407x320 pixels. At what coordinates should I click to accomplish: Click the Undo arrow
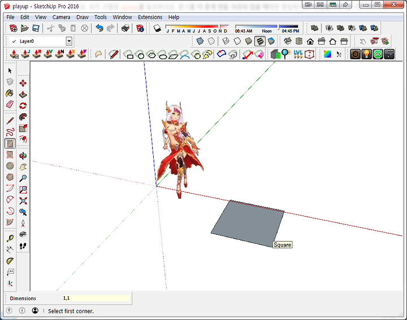click(x=99, y=28)
